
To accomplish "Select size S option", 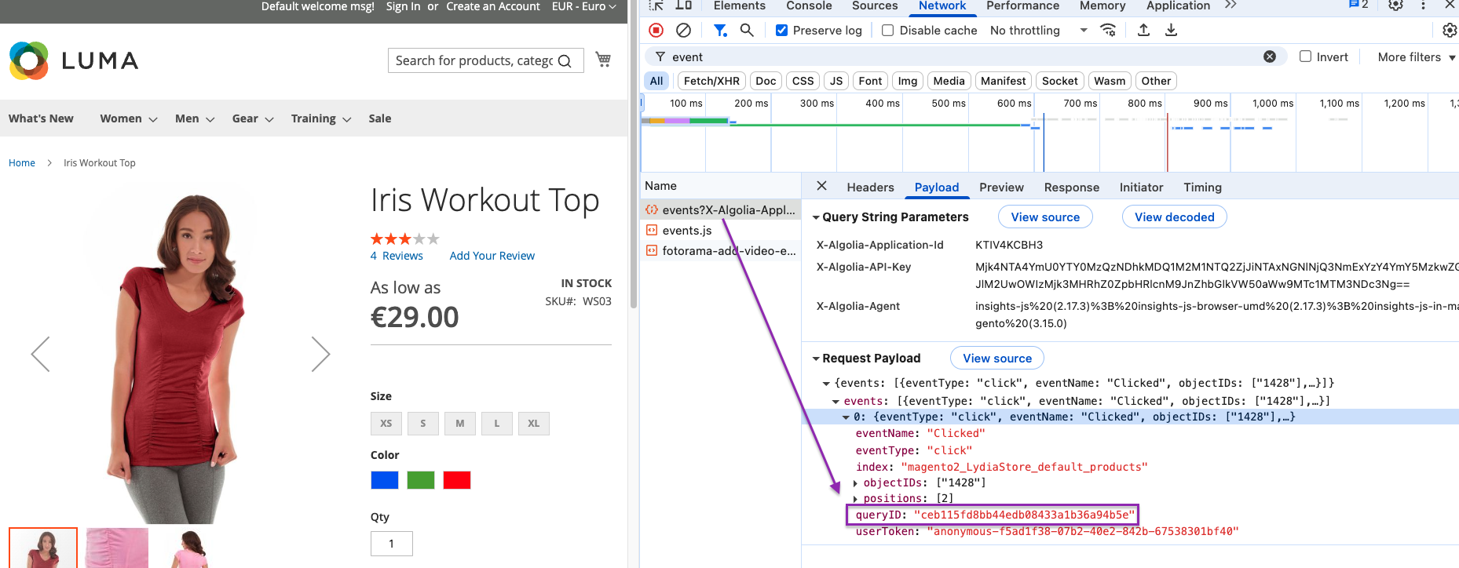I will [423, 424].
